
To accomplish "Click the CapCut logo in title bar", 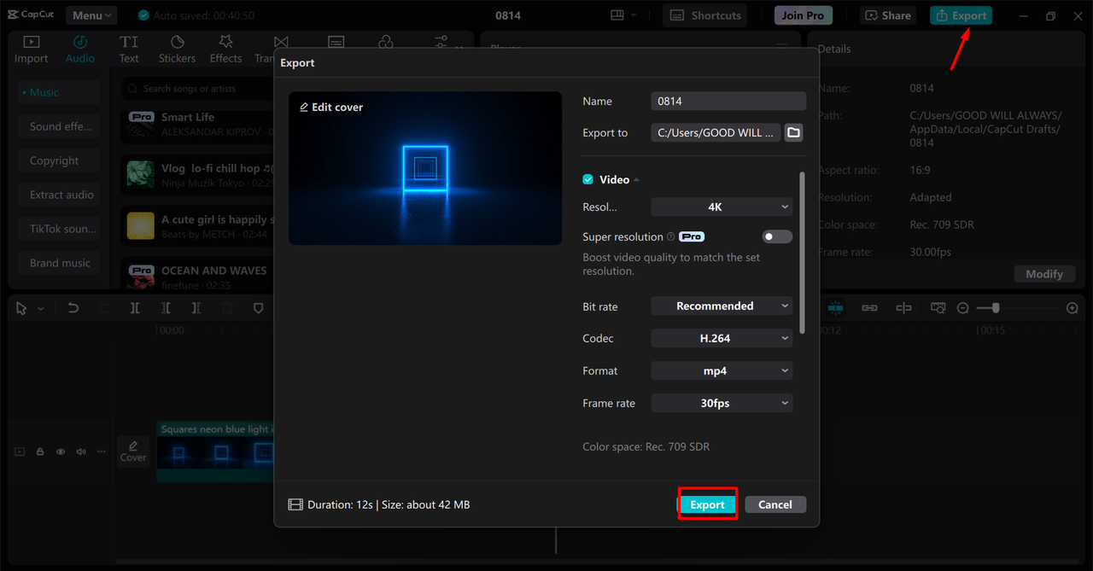I will pos(29,15).
